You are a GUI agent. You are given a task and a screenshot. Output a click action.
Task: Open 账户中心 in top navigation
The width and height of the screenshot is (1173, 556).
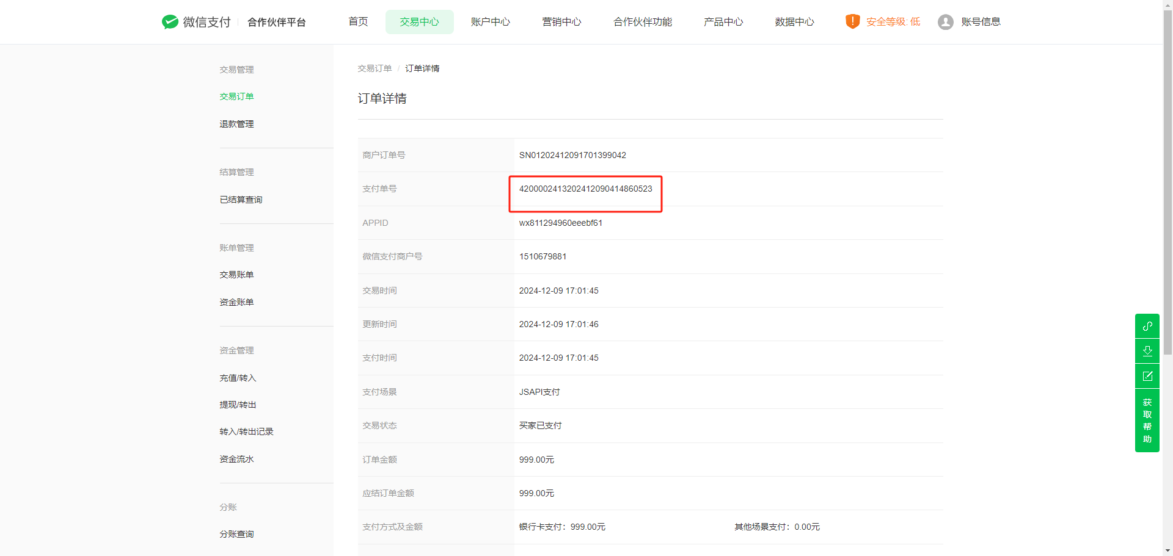[x=490, y=22]
